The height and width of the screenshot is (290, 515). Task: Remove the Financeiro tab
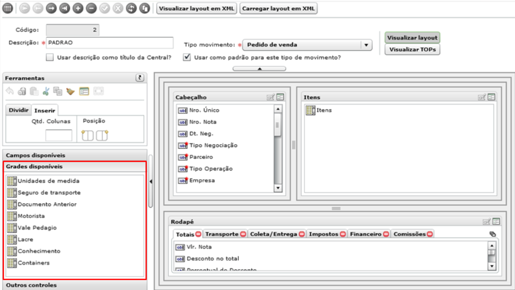386,234
